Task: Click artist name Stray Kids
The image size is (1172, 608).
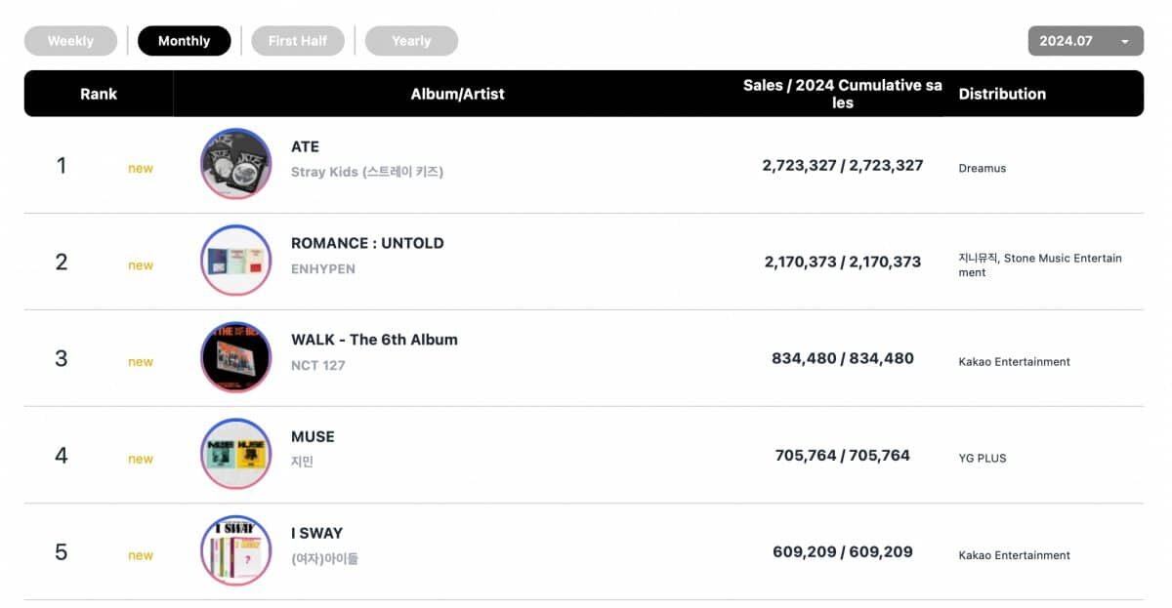Action: point(367,172)
